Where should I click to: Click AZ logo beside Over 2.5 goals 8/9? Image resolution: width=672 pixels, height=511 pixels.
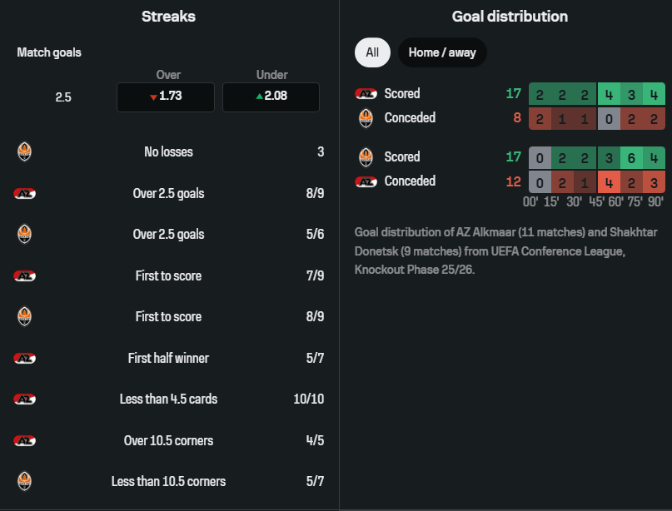tap(25, 194)
